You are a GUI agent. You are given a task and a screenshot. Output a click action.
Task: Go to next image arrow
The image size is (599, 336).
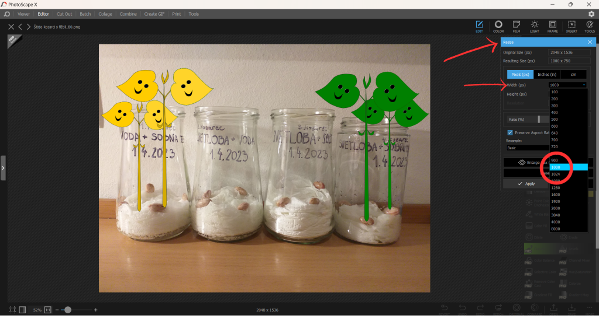tap(28, 27)
